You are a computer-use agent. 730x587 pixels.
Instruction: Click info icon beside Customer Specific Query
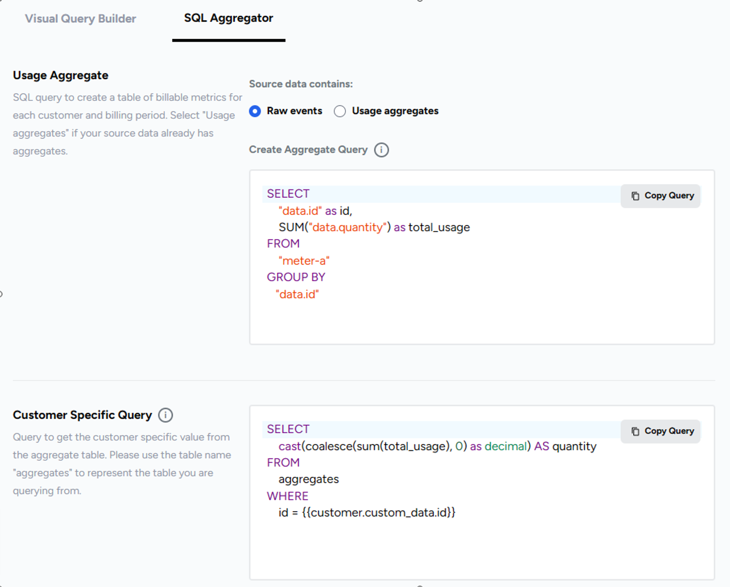(x=165, y=415)
